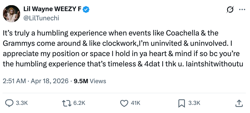Open the @LilTunechi handle link
Viewport: 250px width, 113px height.
41,18
